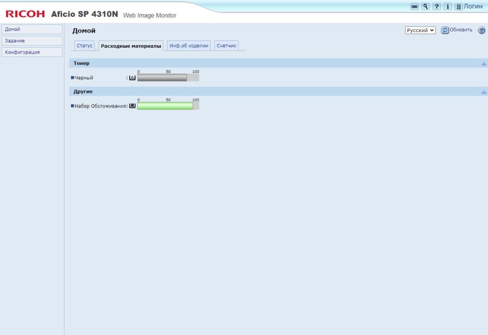This screenshot has height=335, width=488.
Task: Select the Расходные материалы tab
Action: (x=131, y=46)
